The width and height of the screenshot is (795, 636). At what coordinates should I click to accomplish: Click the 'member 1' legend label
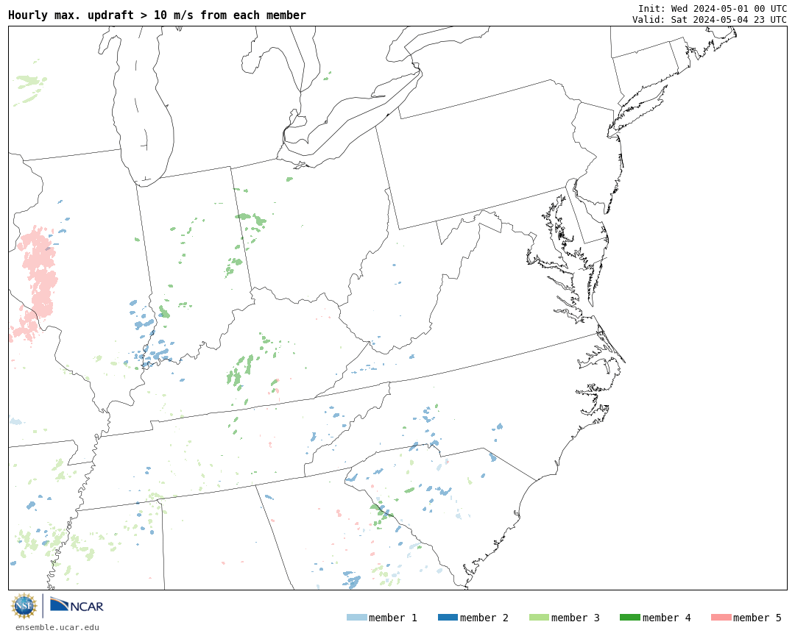393,618
